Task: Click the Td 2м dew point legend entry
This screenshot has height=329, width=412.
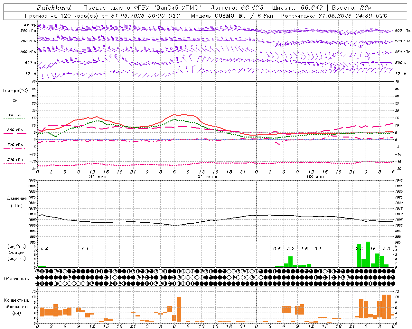Action: [x=15, y=117]
